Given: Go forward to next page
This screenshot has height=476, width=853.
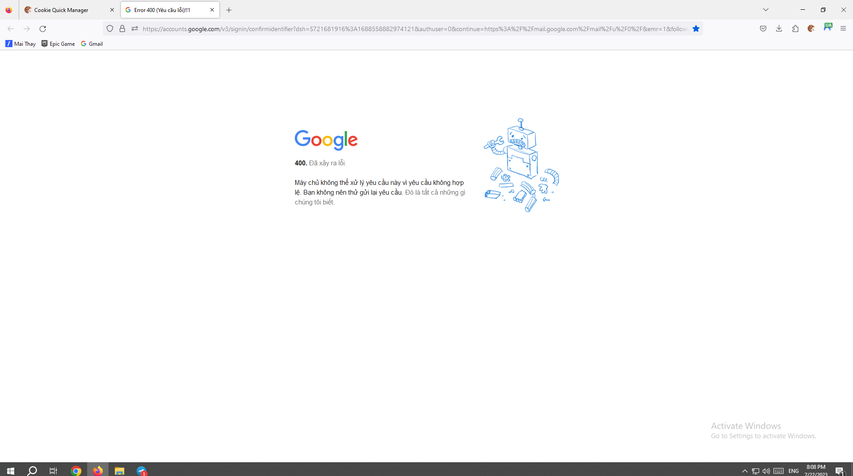Looking at the screenshot, I should 27,29.
